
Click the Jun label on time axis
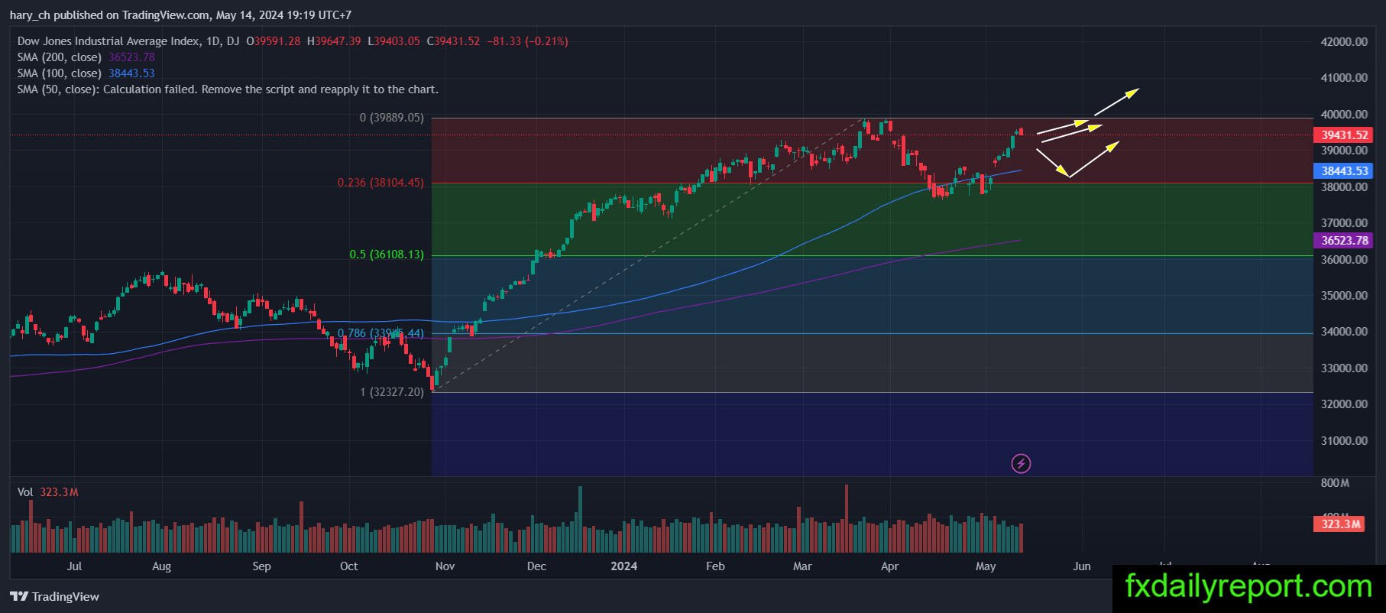click(1081, 566)
